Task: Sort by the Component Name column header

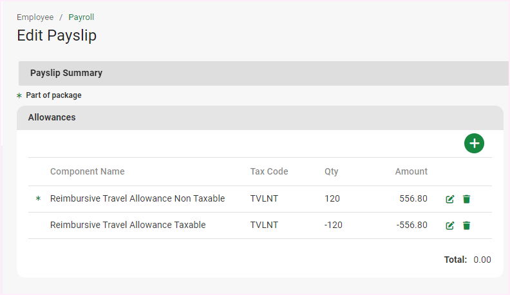Action: 88,171
